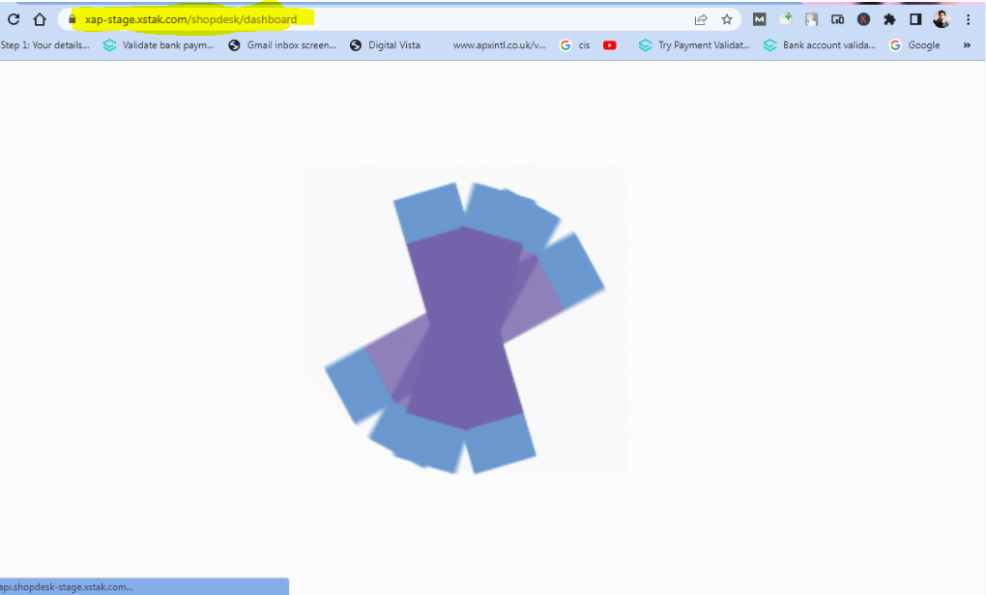Share this page using the share icon
The height and width of the screenshot is (595, 986).
[x=701, y=19]
